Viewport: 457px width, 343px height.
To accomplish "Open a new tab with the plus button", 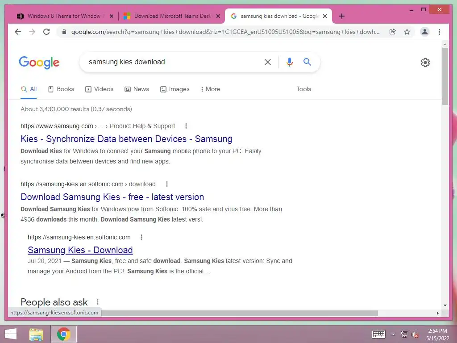I will tap(342, 16).
